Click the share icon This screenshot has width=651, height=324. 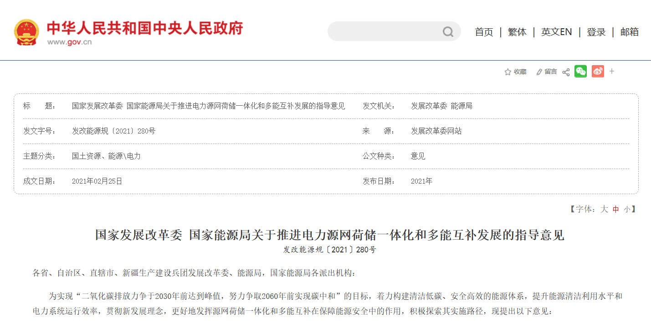pos(566,72)
